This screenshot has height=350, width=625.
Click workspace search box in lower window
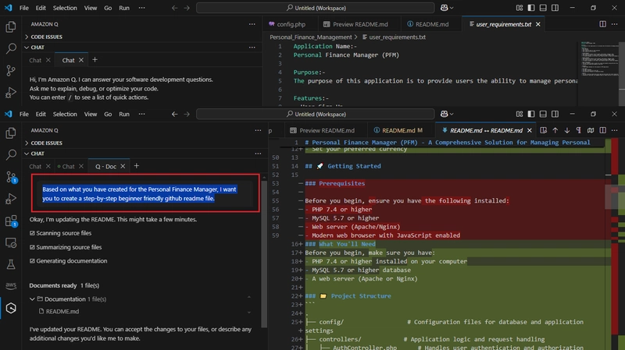316,114
